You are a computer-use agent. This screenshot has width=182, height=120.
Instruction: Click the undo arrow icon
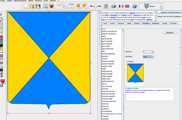(92, 6)
